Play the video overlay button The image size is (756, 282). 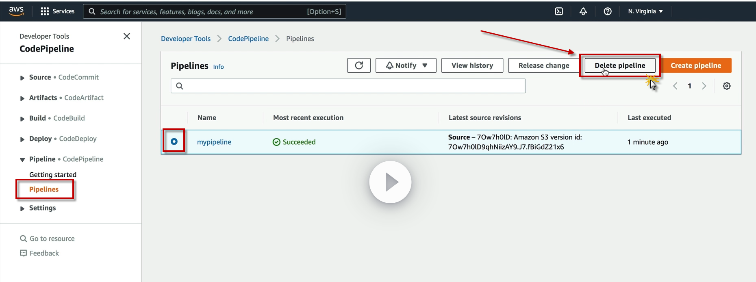[390, 182]
